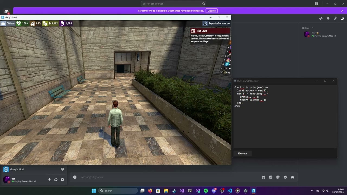This screenshot has height=195, width=347.
Task: Open the Windows Start menu
Action: (94, 191)
